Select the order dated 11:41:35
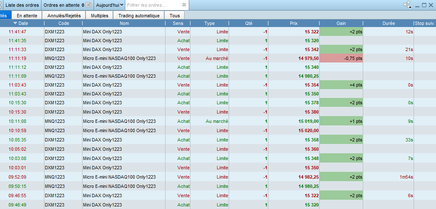 pyautogui.click(x=218, y=41)
